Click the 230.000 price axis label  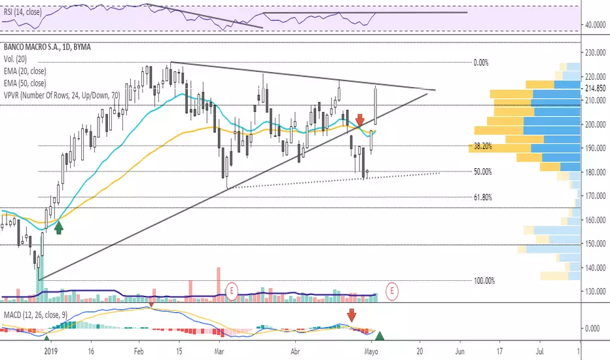(595, 52)
